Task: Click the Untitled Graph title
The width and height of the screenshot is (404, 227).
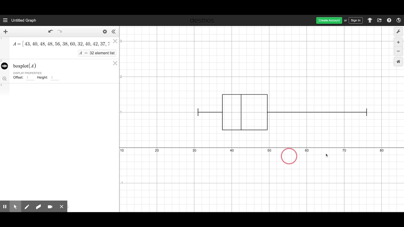Action: point(24,20)
